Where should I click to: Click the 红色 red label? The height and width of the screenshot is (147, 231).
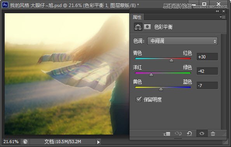[x=188, y=53]
